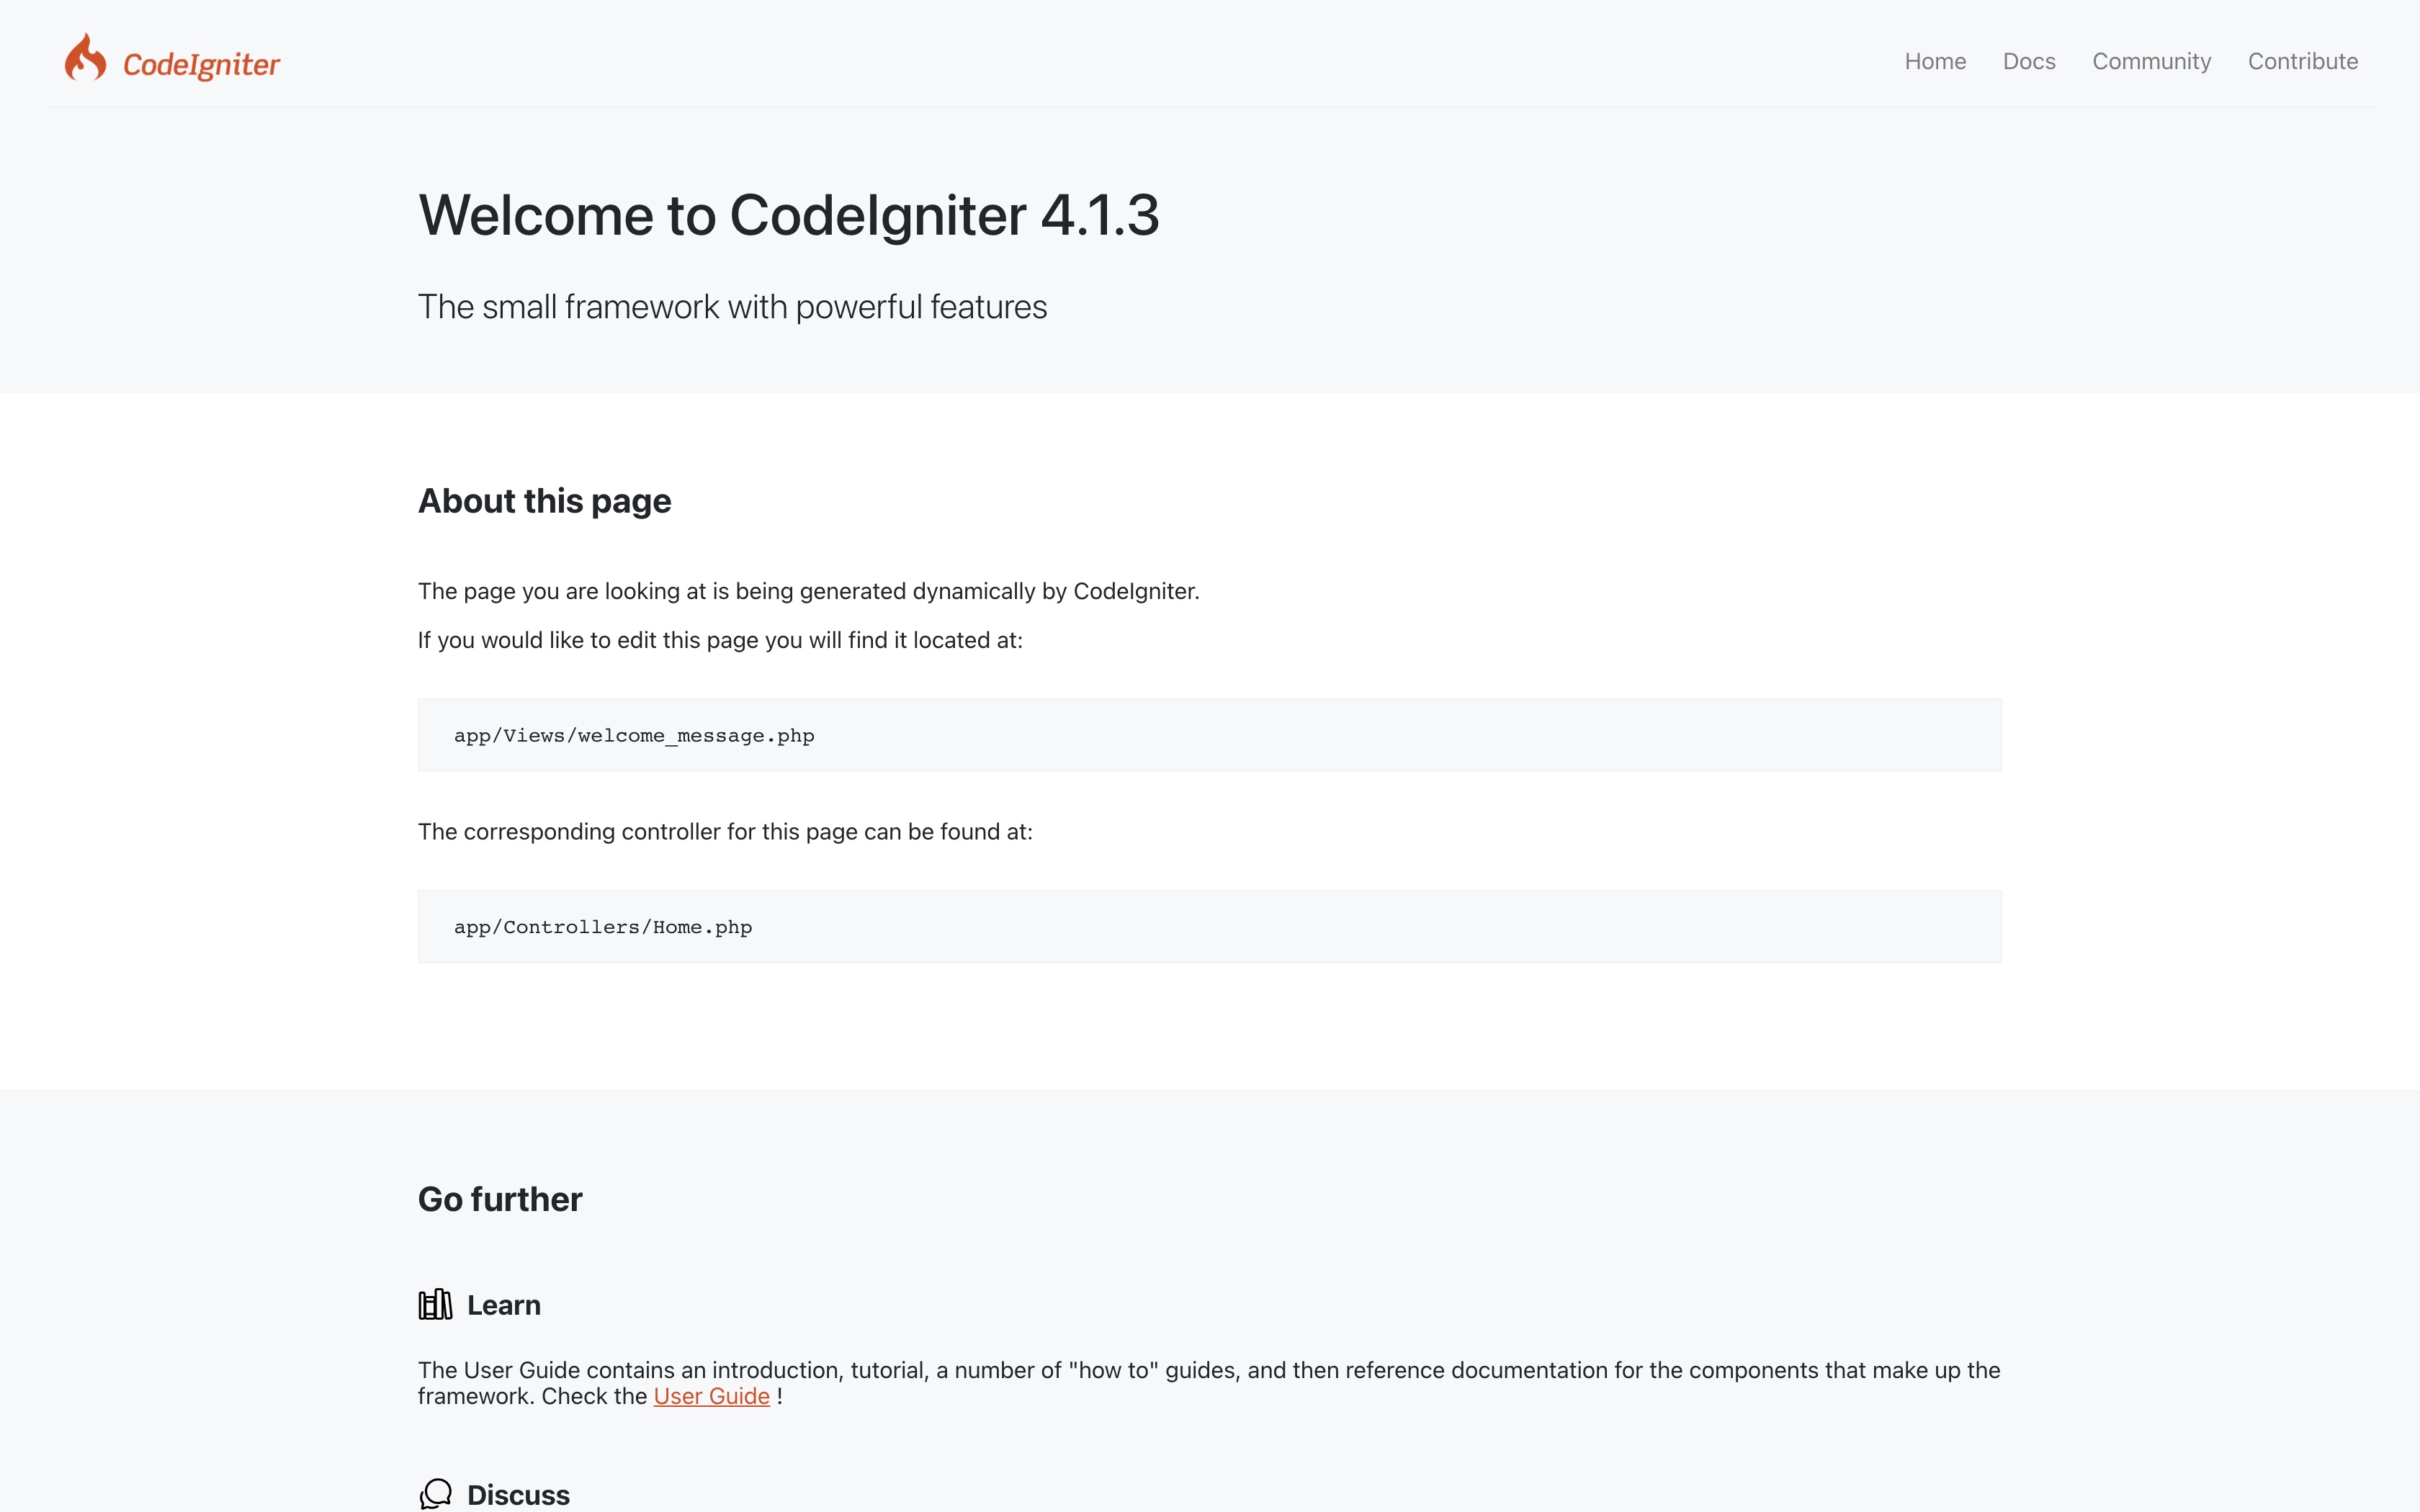Viewport: 2420px width, 1512px height.
Task: Click the Go further heading
Action: (500, 1199)
